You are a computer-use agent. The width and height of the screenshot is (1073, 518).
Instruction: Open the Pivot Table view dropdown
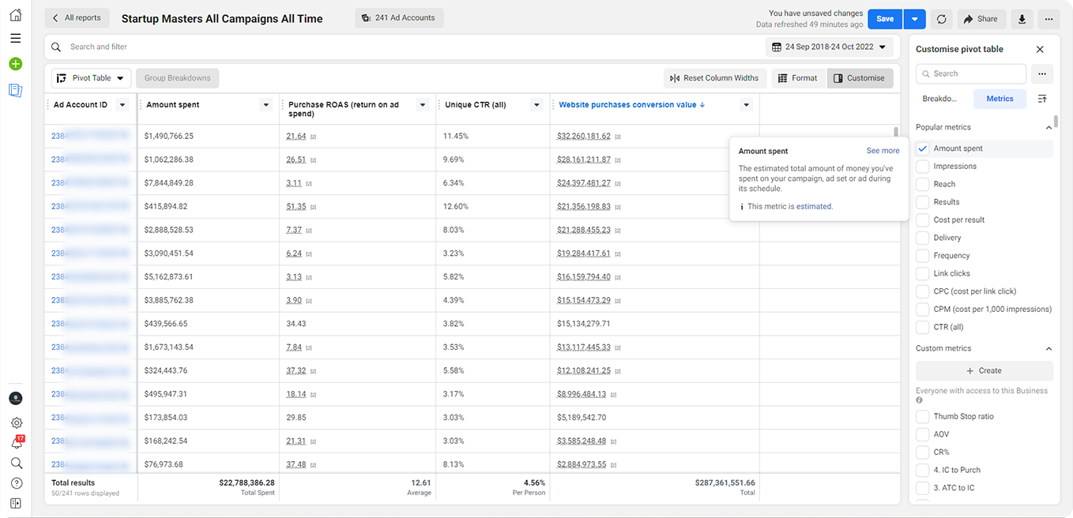click(x=92, y=78)
